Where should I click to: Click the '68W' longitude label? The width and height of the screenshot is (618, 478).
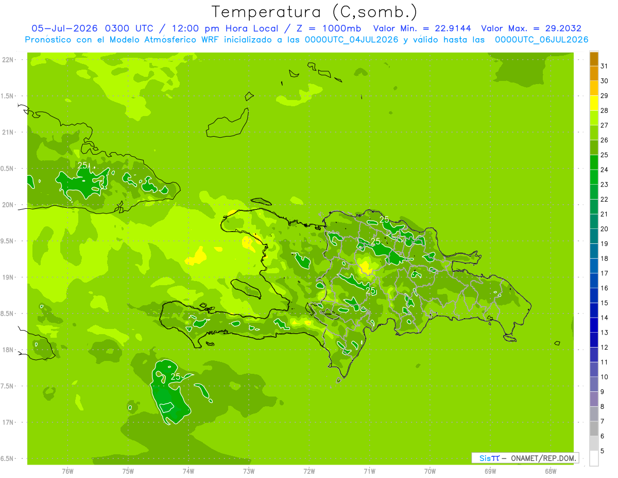tap(551, 471)
